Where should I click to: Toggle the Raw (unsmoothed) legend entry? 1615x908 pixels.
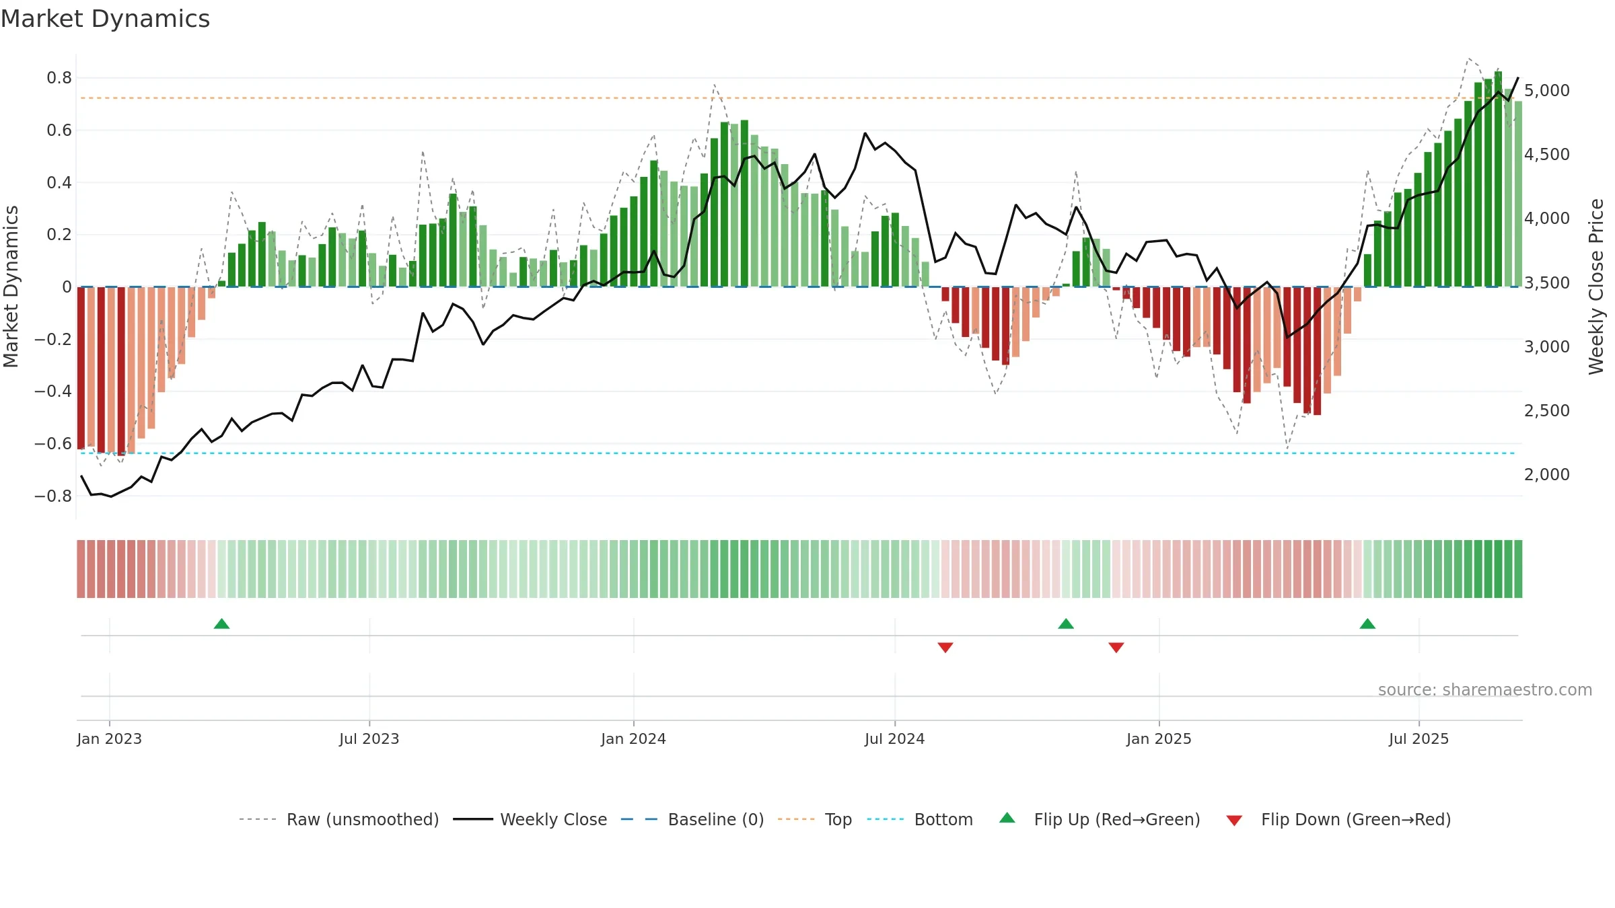coord(339,819)
